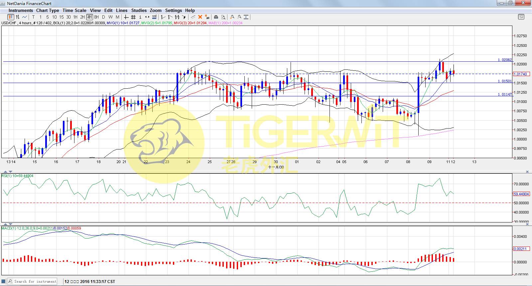
Task: Activate the crosshair cursor tool
Action: point(126,17)
